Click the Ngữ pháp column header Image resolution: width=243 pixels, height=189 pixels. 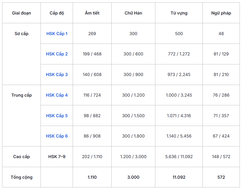click(x=221, y=13)
